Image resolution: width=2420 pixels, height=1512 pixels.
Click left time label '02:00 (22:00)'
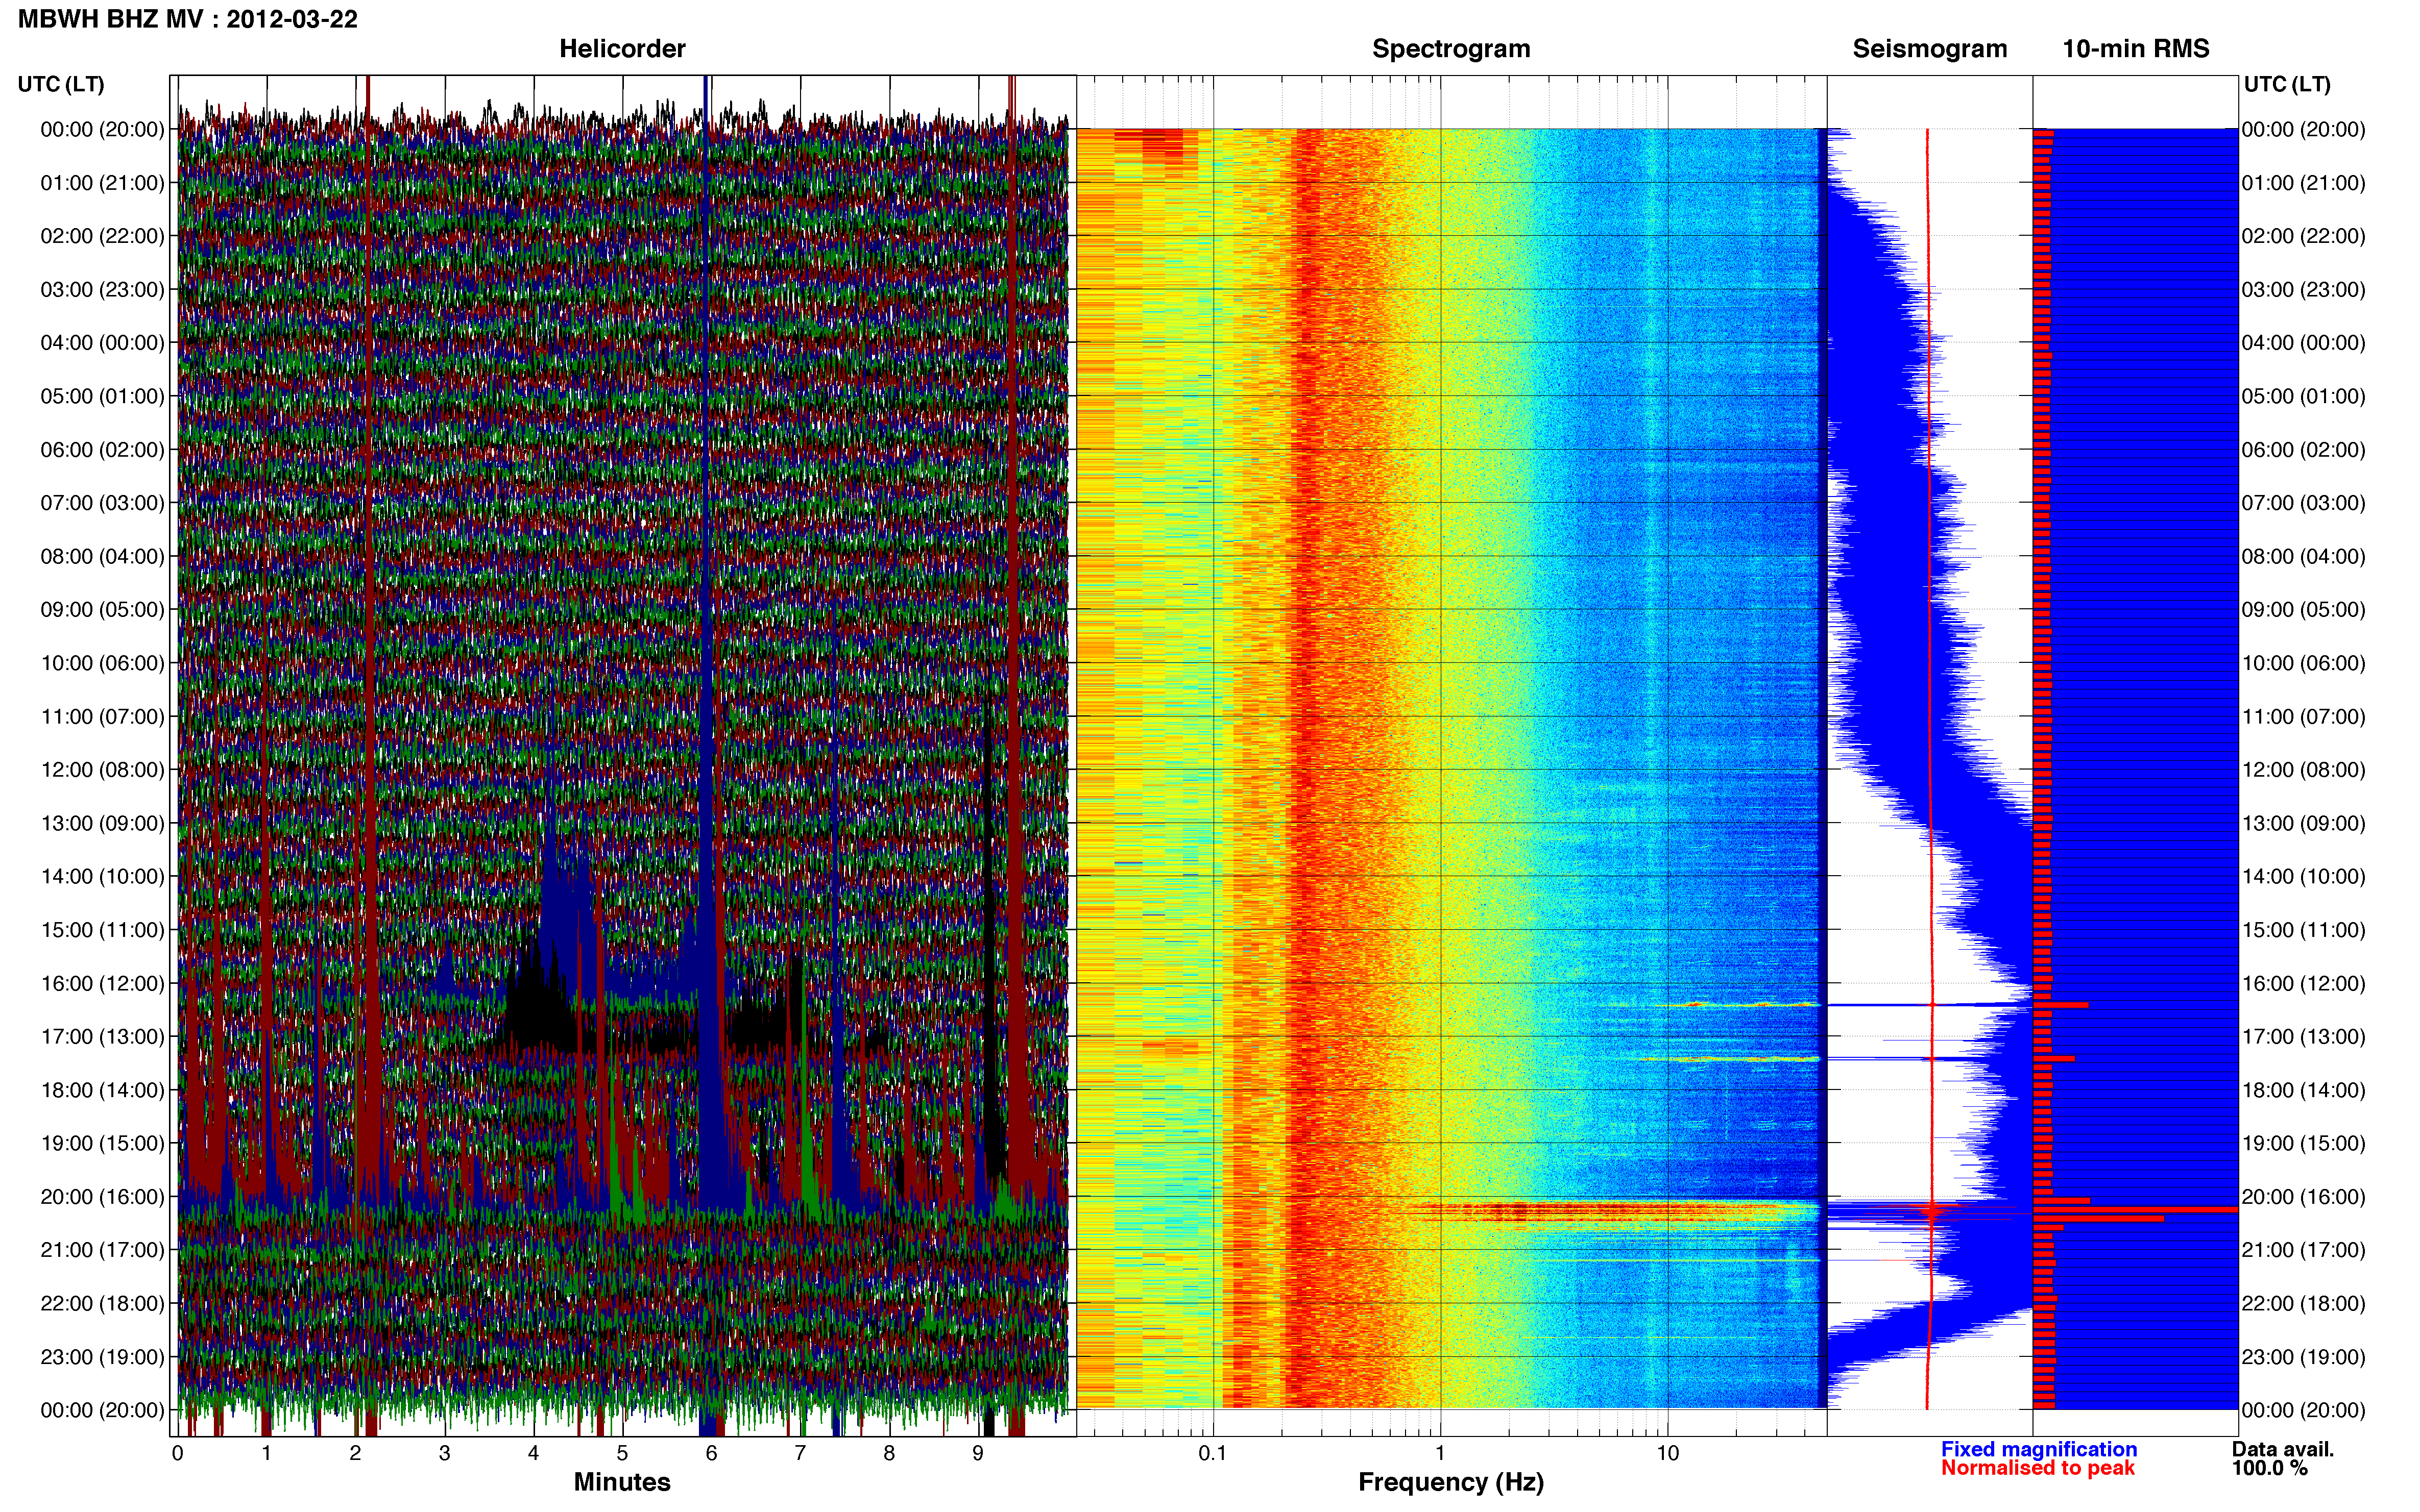[102, 236]
